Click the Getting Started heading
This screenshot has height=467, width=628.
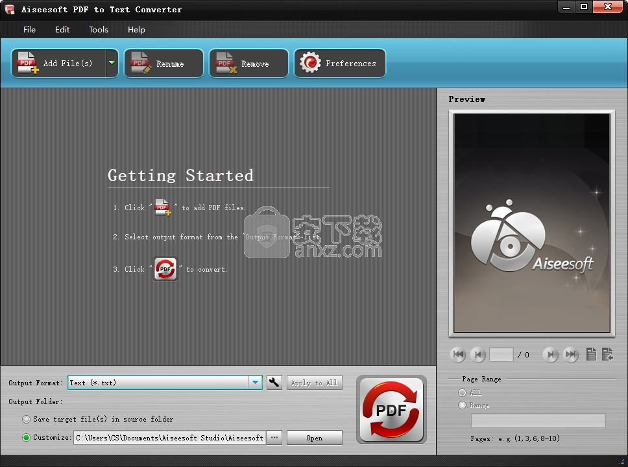pos(180,175)
